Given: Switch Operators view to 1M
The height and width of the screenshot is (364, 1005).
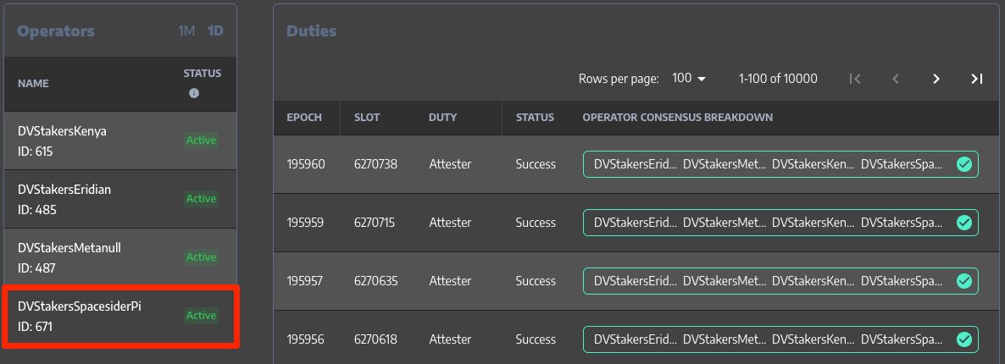Looking at the screenshot, I should coord(186,30).
